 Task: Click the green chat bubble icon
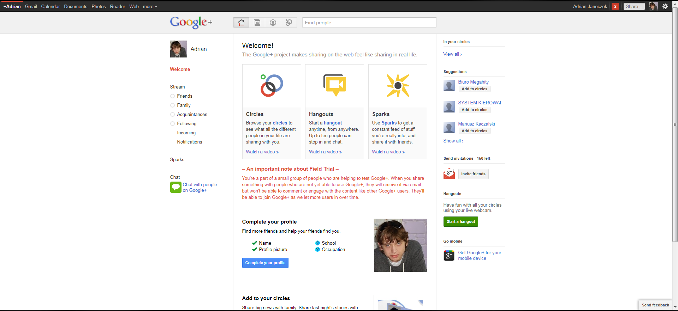pos(176,187)
